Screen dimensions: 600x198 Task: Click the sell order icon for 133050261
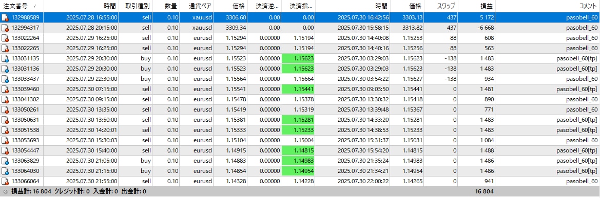[x=5, y=109]
